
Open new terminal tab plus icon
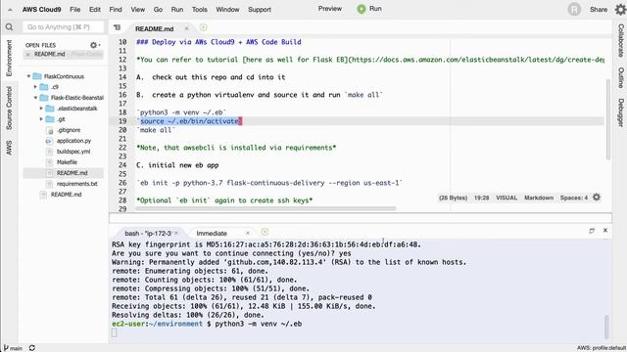pos(265,233)
